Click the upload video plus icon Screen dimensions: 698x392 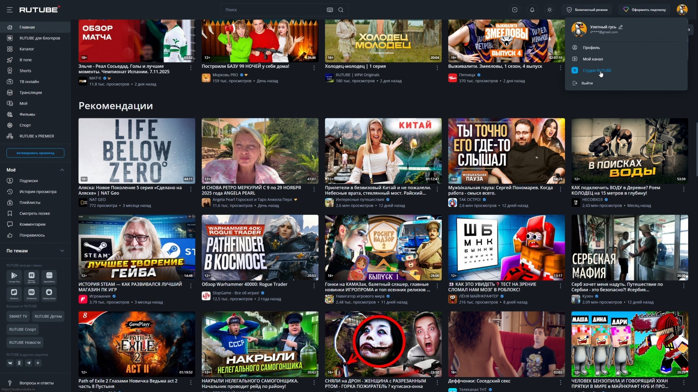click(515, 10)
